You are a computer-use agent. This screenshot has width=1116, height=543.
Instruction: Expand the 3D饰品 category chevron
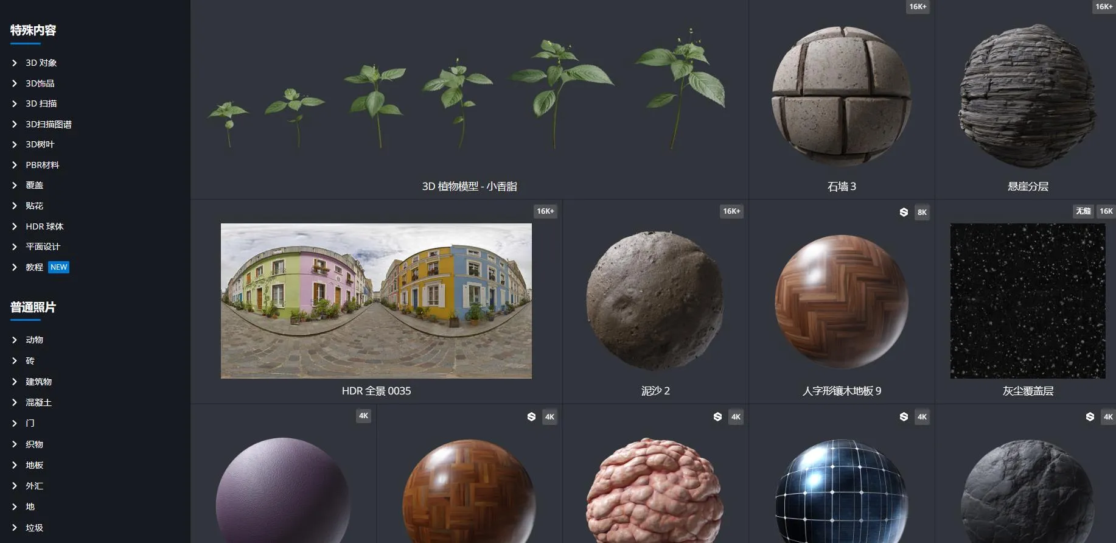point(15,83)
